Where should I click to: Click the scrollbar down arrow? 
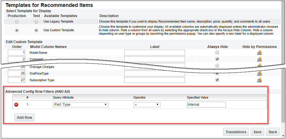click(283, 135)
